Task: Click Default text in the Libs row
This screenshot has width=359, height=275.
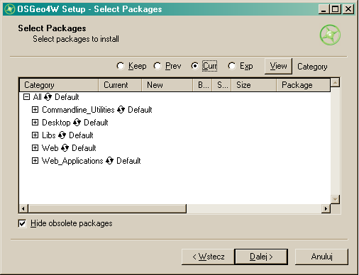Action: 81,135
